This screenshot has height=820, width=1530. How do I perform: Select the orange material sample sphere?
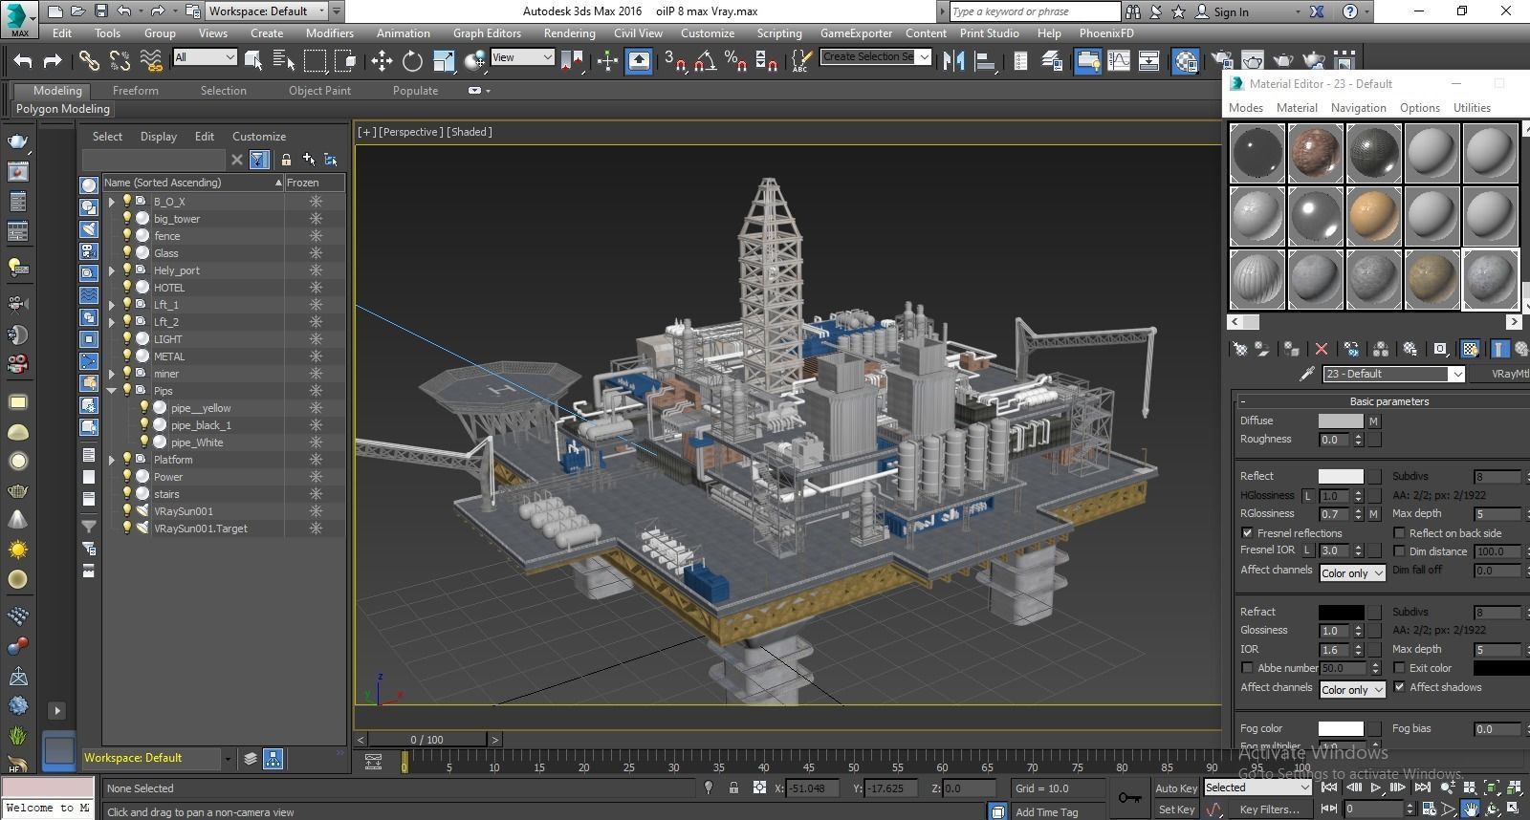1373,216
